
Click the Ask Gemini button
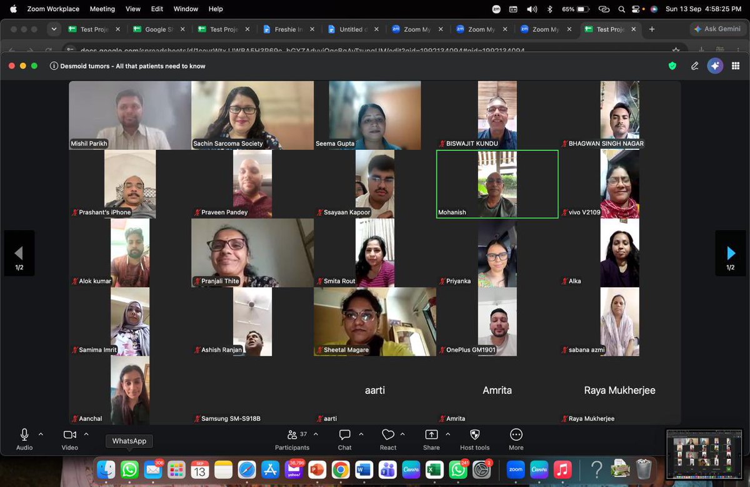point(717,29)
